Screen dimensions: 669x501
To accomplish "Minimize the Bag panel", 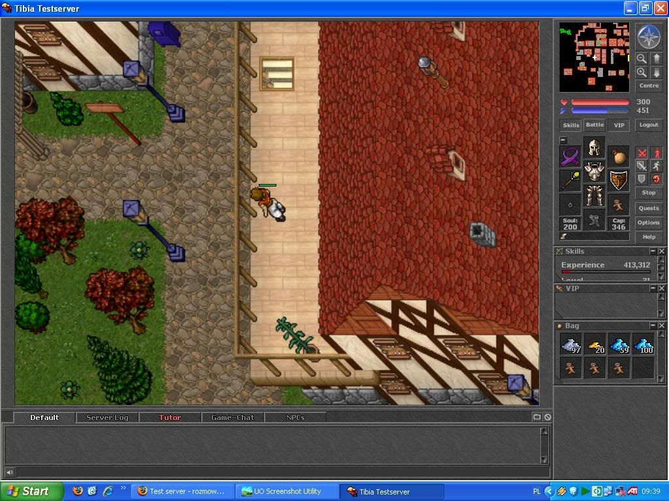I will pos(653,326).
